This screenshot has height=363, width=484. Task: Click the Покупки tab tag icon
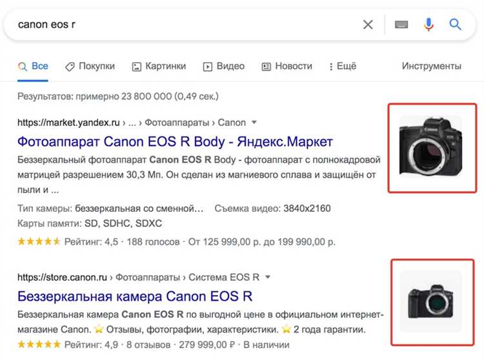pos(70,67)
